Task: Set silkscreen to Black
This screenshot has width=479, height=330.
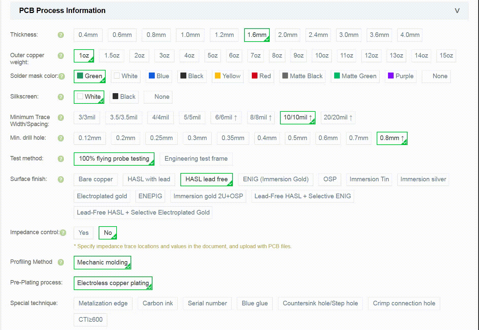Action: [x=124, y=97]
